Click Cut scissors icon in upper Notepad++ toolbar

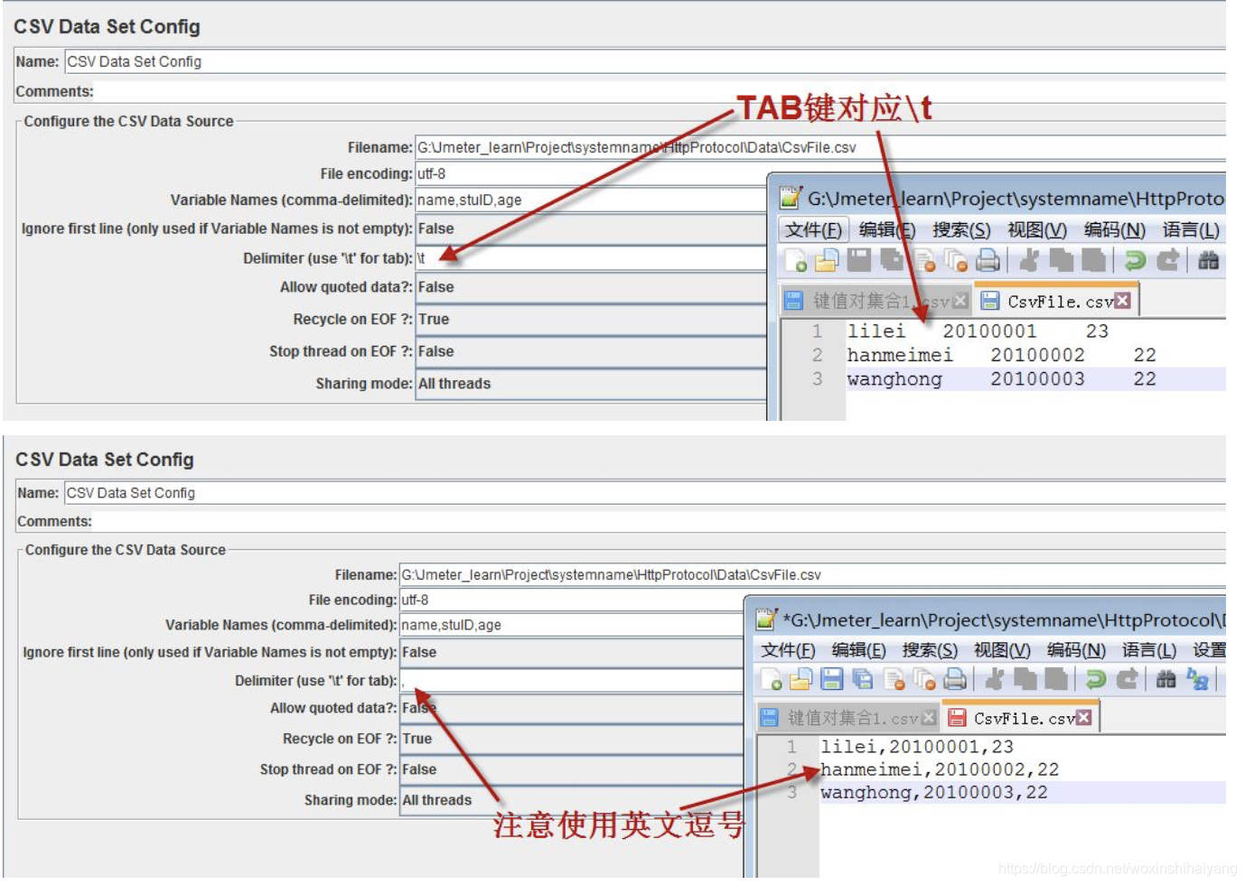click(1029, 261)
